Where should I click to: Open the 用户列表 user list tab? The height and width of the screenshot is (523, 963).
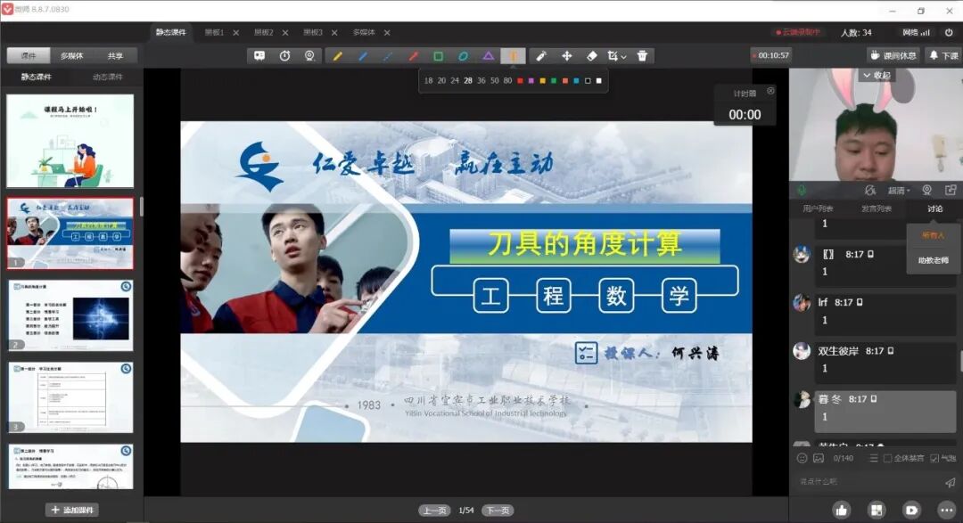pos(818,208)
